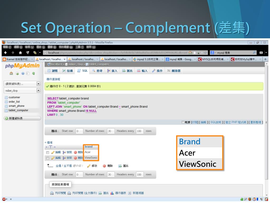
Task: Open the 操作 operations tab
Action: [x=157, y=71]
